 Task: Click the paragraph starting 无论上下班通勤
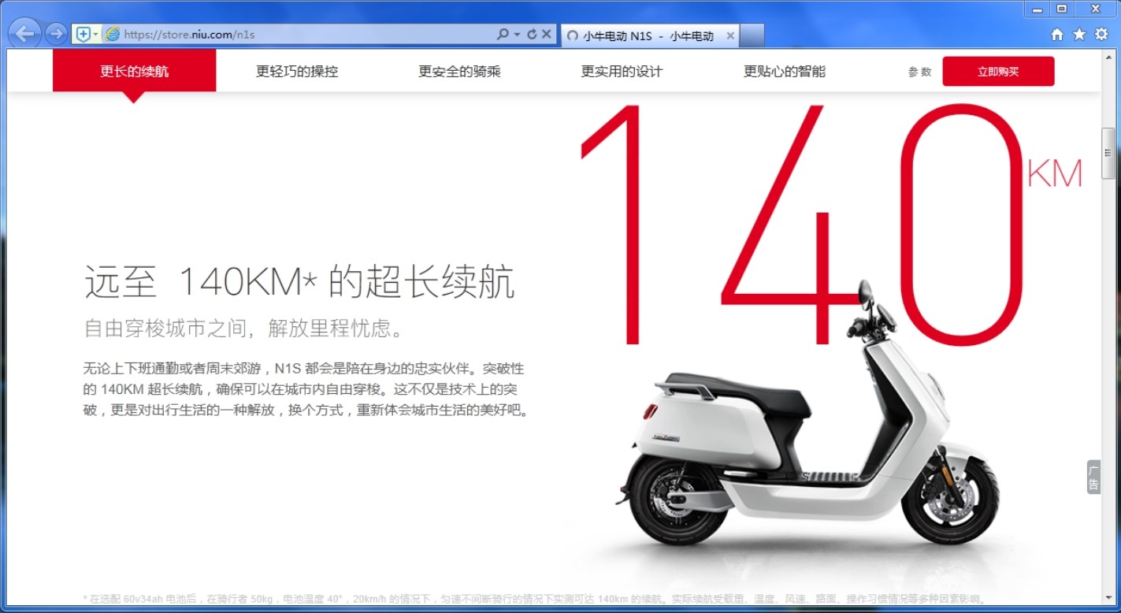[x=306, y=389]
